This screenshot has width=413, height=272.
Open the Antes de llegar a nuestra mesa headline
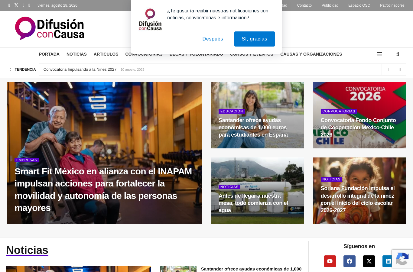pyautogui.click(x=253, y=203)
